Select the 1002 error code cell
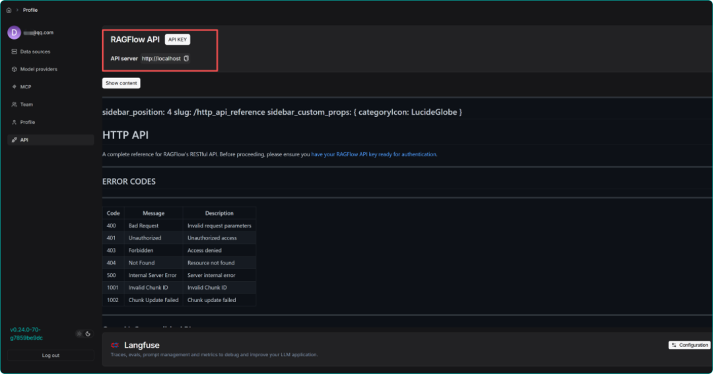 click(x=114, y=300)
